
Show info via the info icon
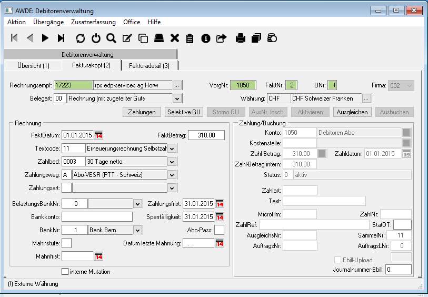206,38
